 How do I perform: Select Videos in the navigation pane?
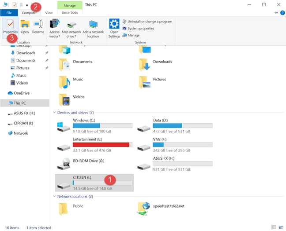(x=22, y=83)
